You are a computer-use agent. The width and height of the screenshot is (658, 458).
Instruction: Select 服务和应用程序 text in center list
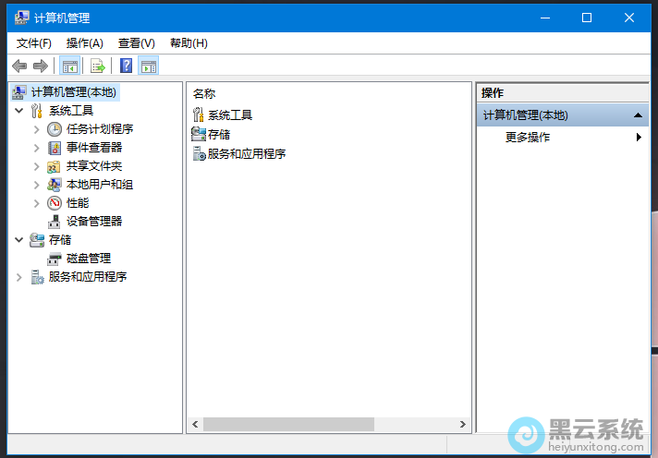pyautogui.click(x=247, y=154)
